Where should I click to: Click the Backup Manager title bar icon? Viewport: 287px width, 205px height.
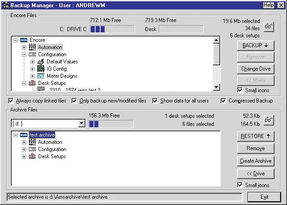5,5
